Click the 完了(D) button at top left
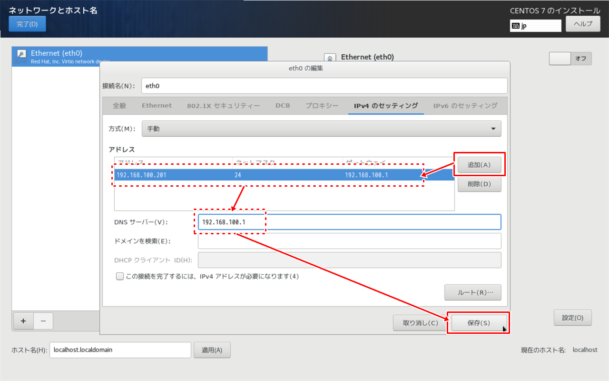Viewport: 609px width, 381px height. click(x=27, y=24)
